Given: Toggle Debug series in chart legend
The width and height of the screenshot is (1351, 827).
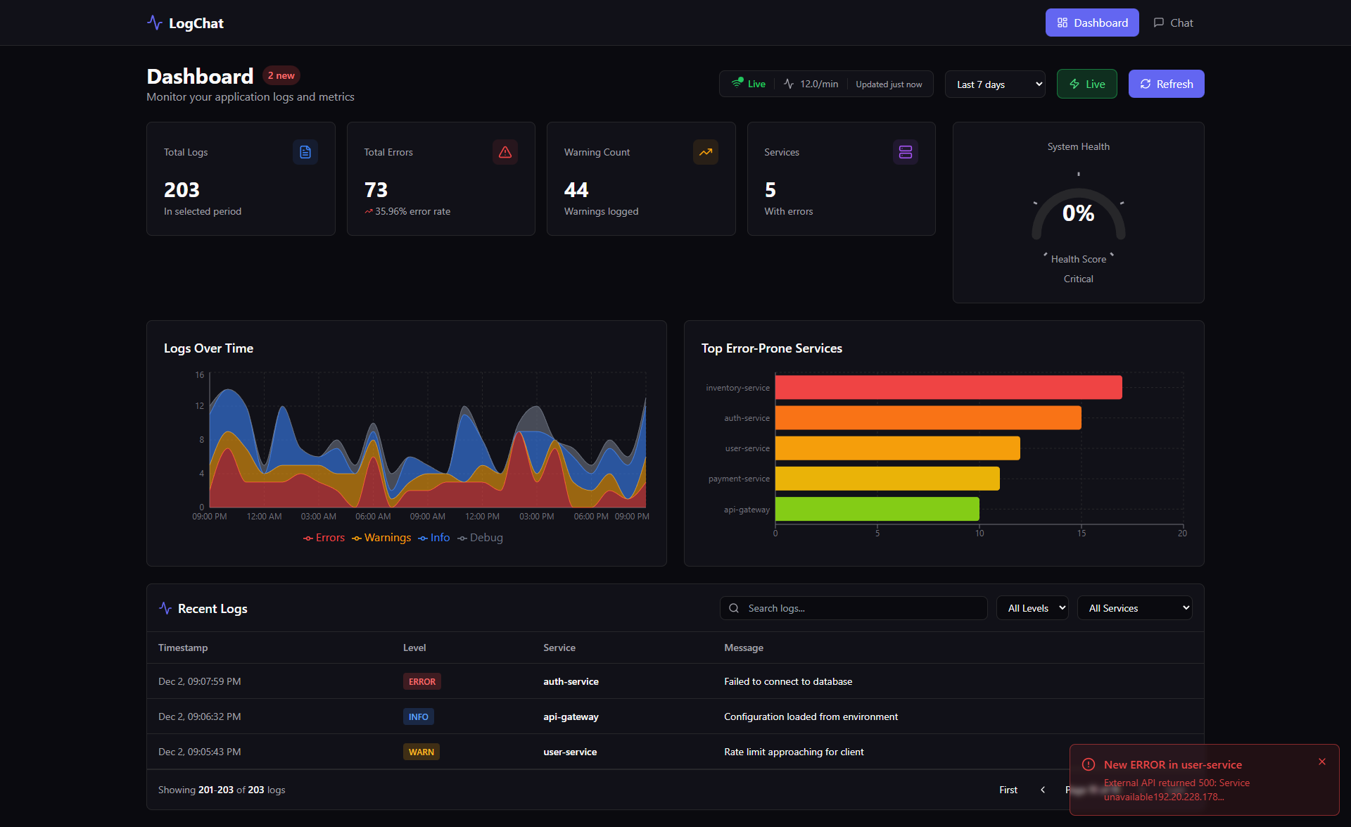Looking at the screenshot, I should point(481,538).
